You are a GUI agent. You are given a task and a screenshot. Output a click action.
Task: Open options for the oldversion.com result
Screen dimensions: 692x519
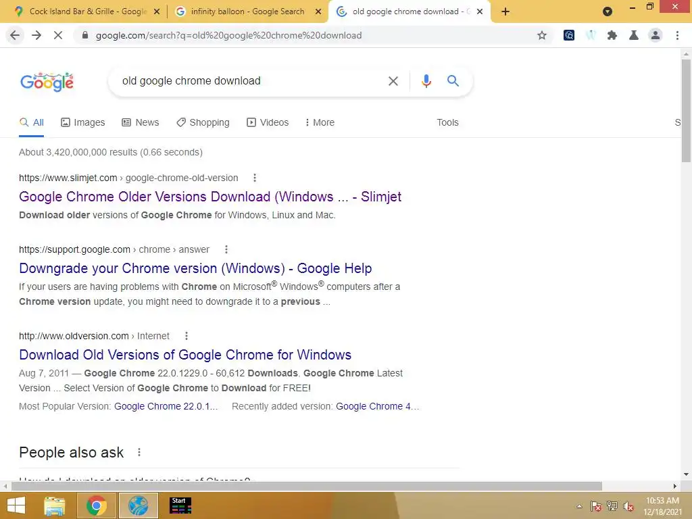tap(187, 336)
